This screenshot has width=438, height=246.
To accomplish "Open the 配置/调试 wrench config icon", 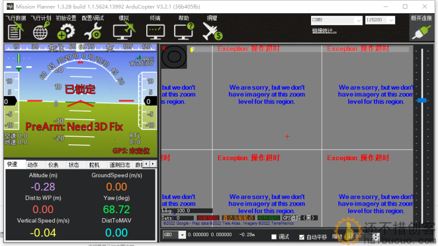I will coord(93,31).
